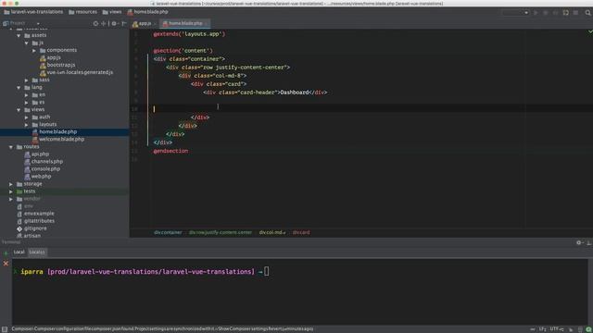This screenshot has width=593, height=333.
Task: Open api.php in routes folder
Action: (x=37, y=154)
